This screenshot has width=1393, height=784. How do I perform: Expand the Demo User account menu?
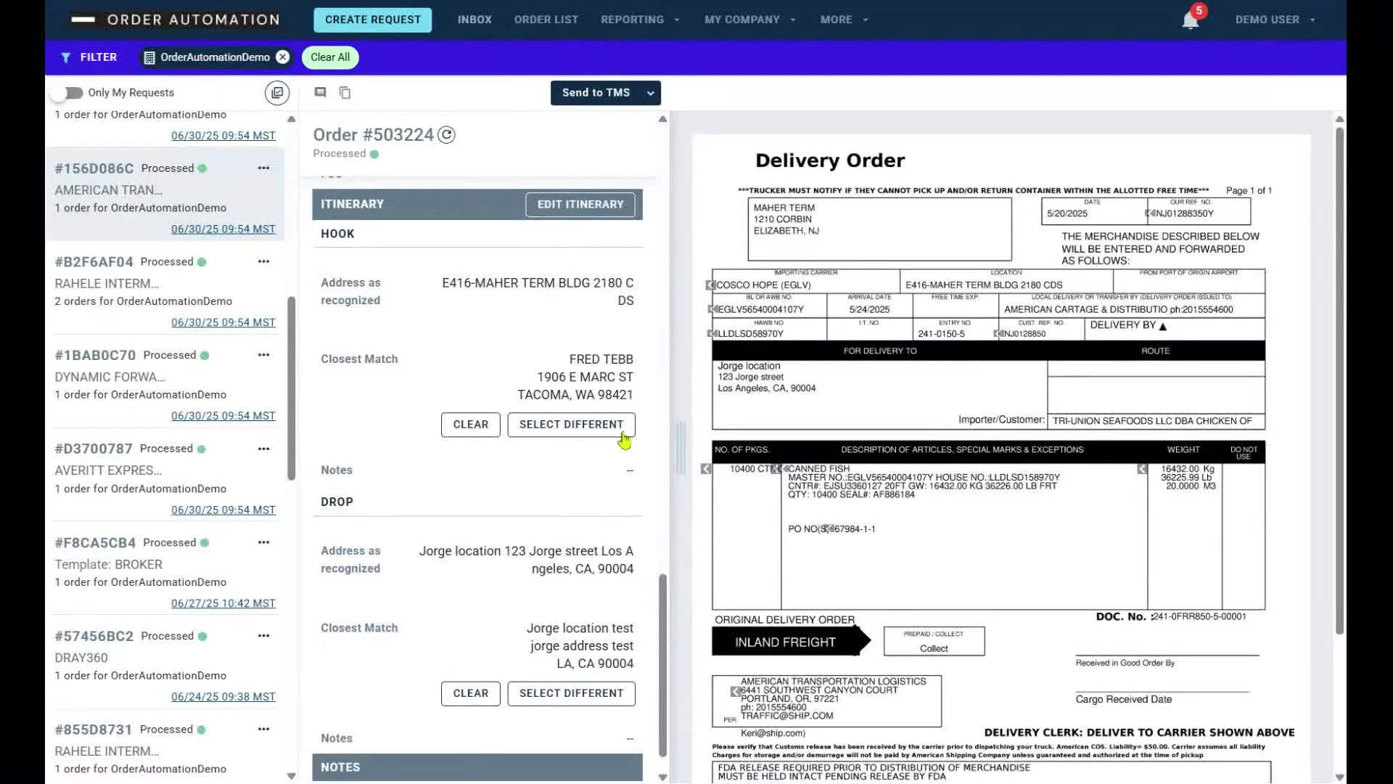1275,20
